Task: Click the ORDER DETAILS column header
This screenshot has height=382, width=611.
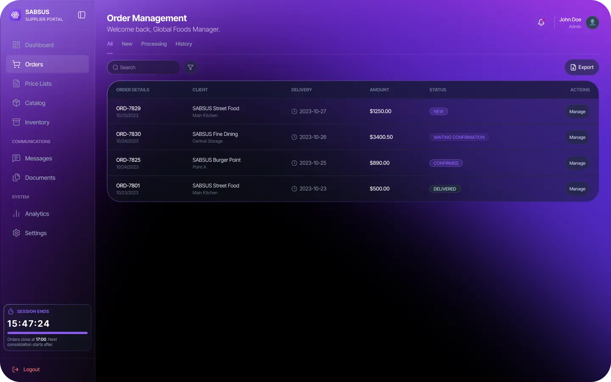Action: coord(132,90)
